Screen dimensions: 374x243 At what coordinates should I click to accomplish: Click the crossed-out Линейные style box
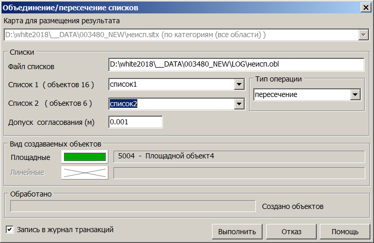[85, 173]
